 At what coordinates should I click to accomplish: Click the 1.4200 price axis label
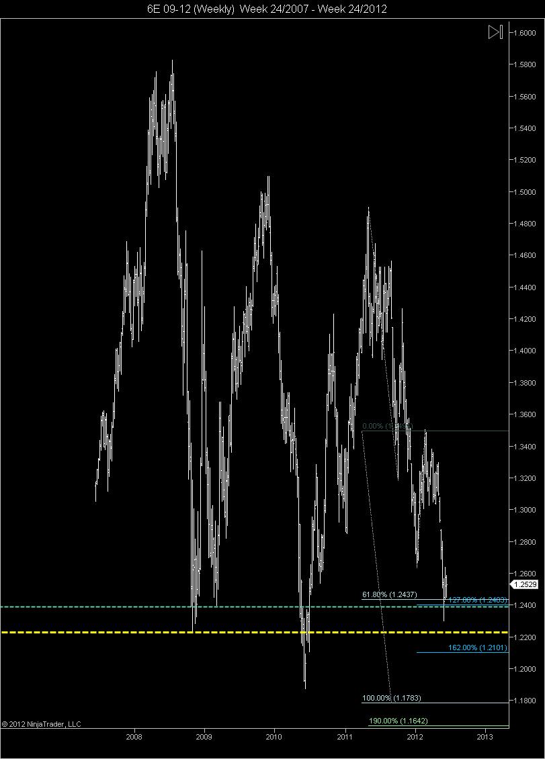click(x=525, y=319)
